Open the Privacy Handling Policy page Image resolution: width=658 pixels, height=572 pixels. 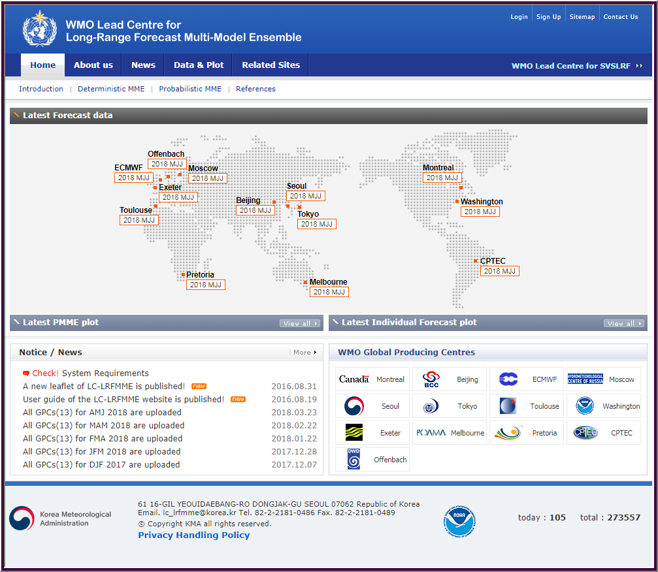click(193, 534)
